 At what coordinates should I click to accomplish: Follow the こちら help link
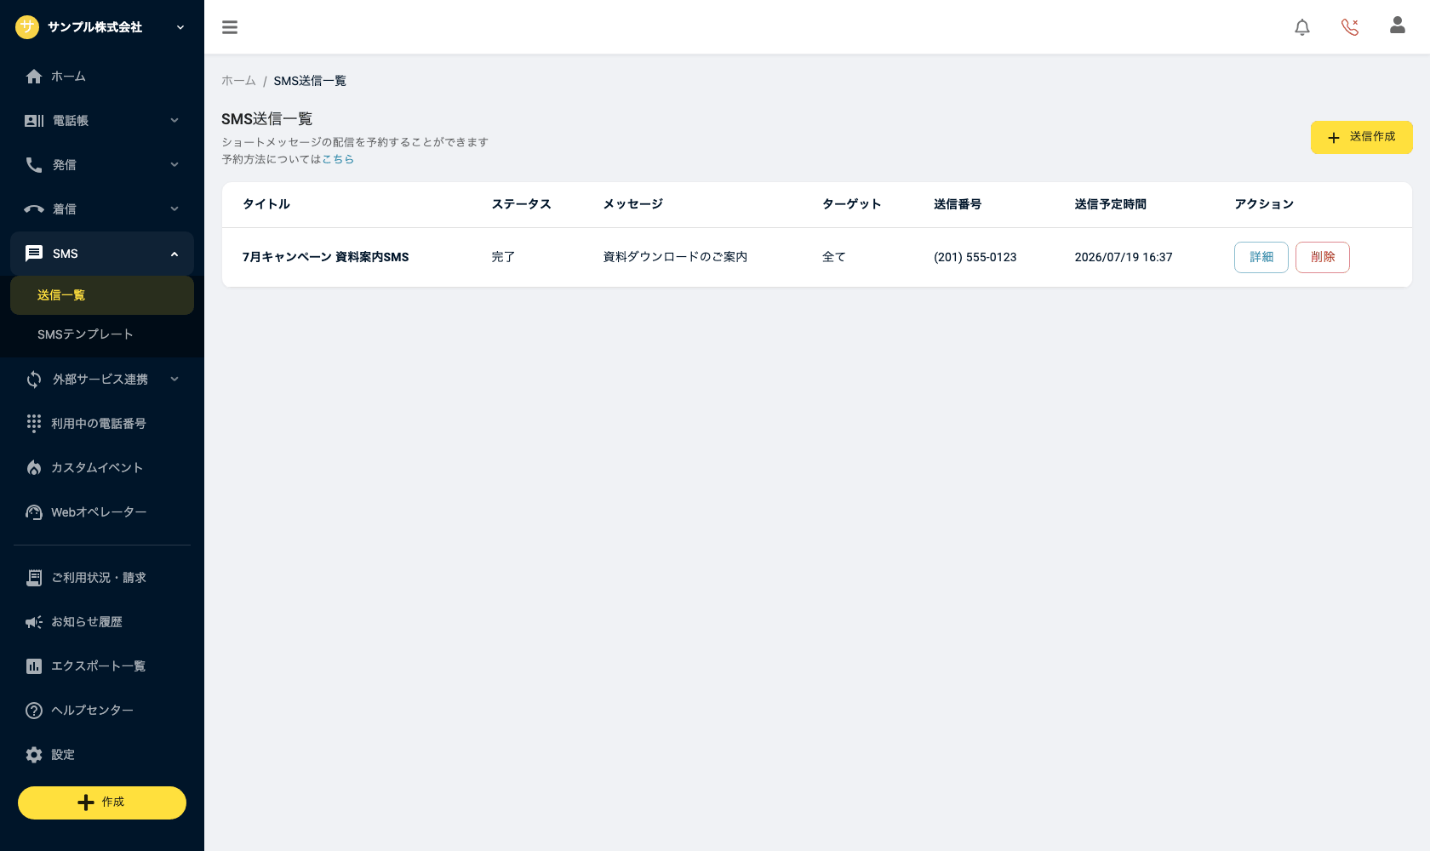point(338,159)
